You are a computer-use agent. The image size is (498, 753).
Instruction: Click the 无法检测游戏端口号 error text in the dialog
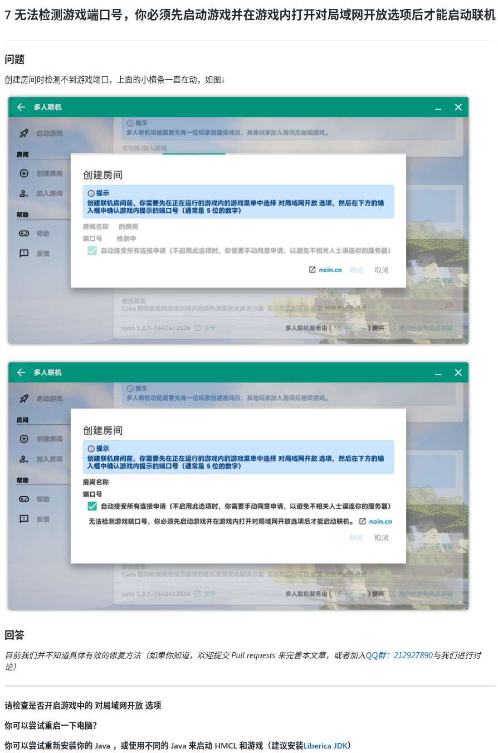coord(222,522)
